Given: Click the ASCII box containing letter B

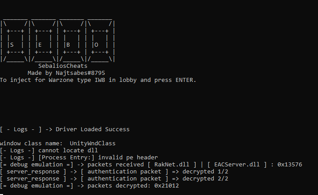Looking at the screenshot, I should click(71, 41).
